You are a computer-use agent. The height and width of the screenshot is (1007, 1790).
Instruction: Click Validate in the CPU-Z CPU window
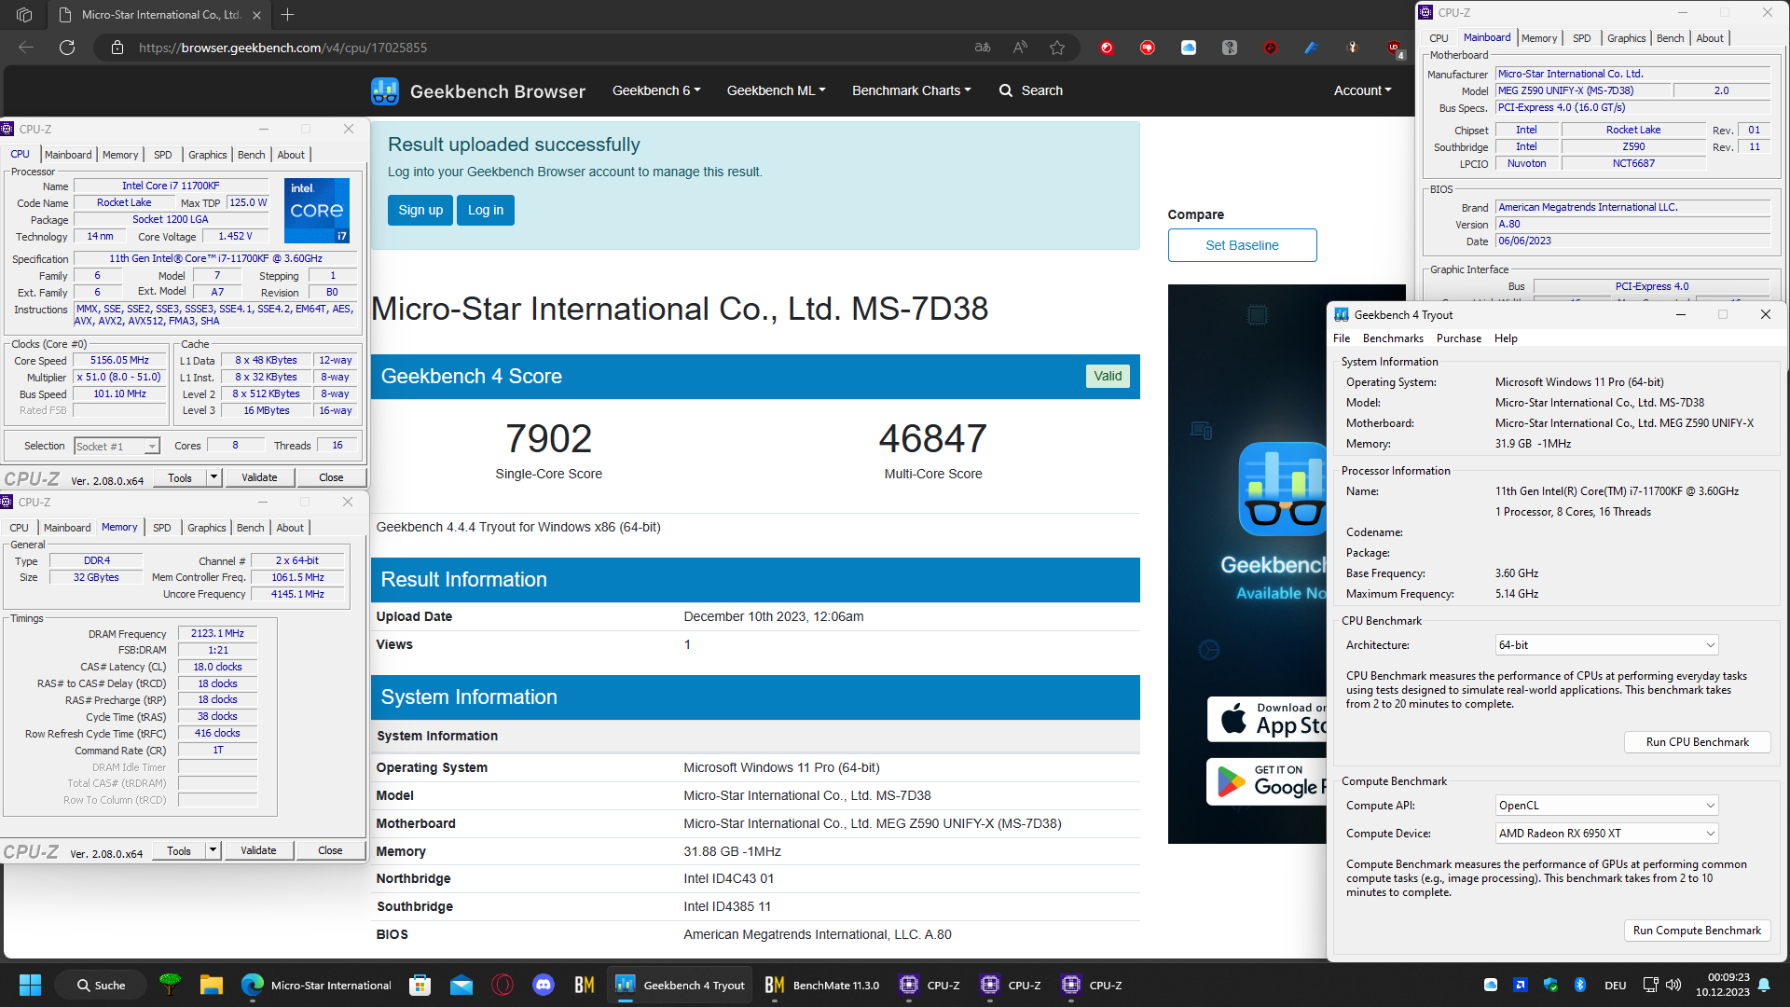click(x=259, y=477)
